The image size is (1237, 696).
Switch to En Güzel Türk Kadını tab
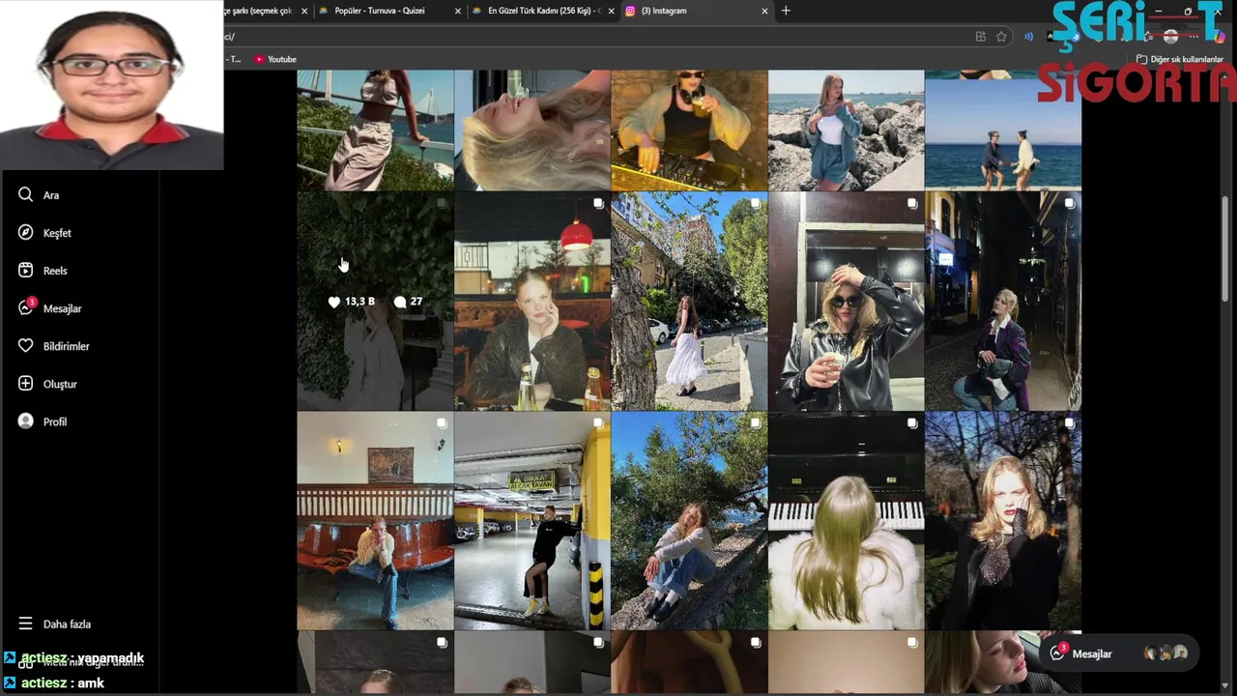tap(543, 11)
